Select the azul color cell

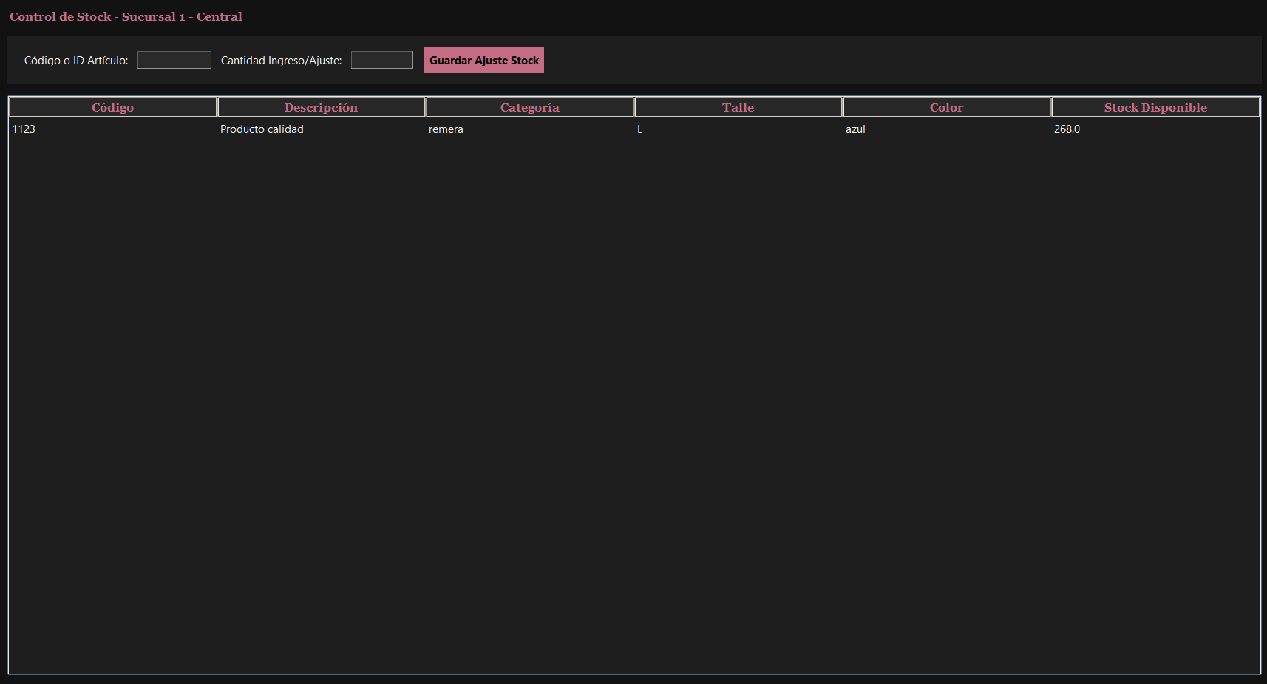click(947, 129)
